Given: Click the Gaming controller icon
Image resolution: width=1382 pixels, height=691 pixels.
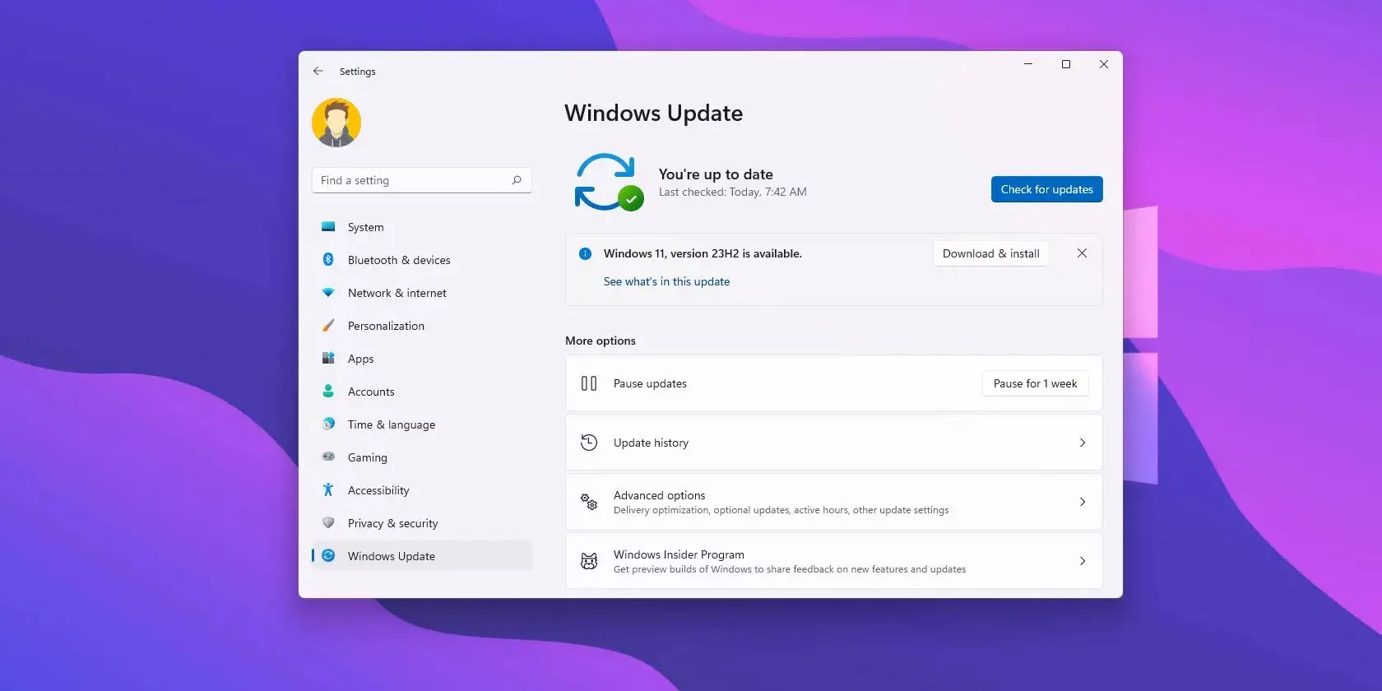Looking at the screenshot, I should pyautogui.click(x=328, y=457).
